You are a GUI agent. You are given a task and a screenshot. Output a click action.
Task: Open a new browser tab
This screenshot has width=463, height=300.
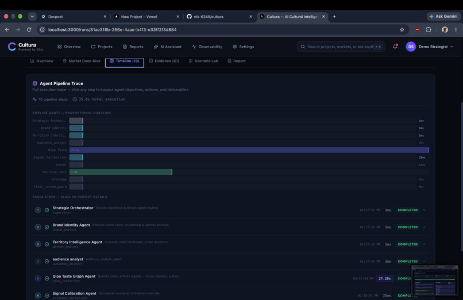coord(334,17)
